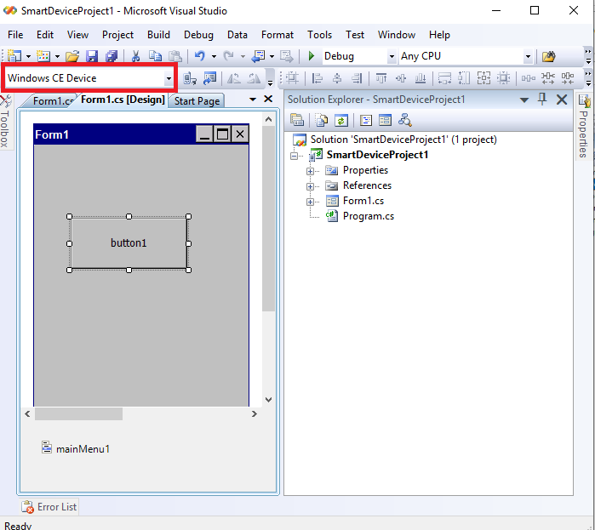This screenshot has width=595, height=530.
Task: Save the file with the floppy disk icon
Action: pyautogui.click(x=92, y=56)
